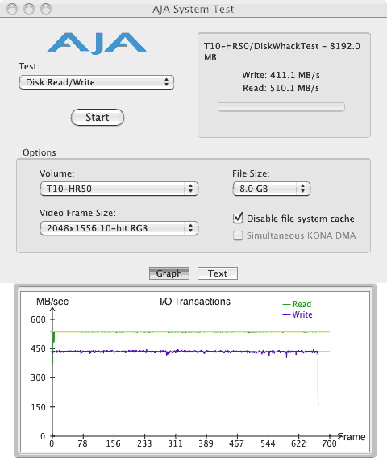
Task: Click the 150 value on the graph axis
Action: click(x=38, y=407)
